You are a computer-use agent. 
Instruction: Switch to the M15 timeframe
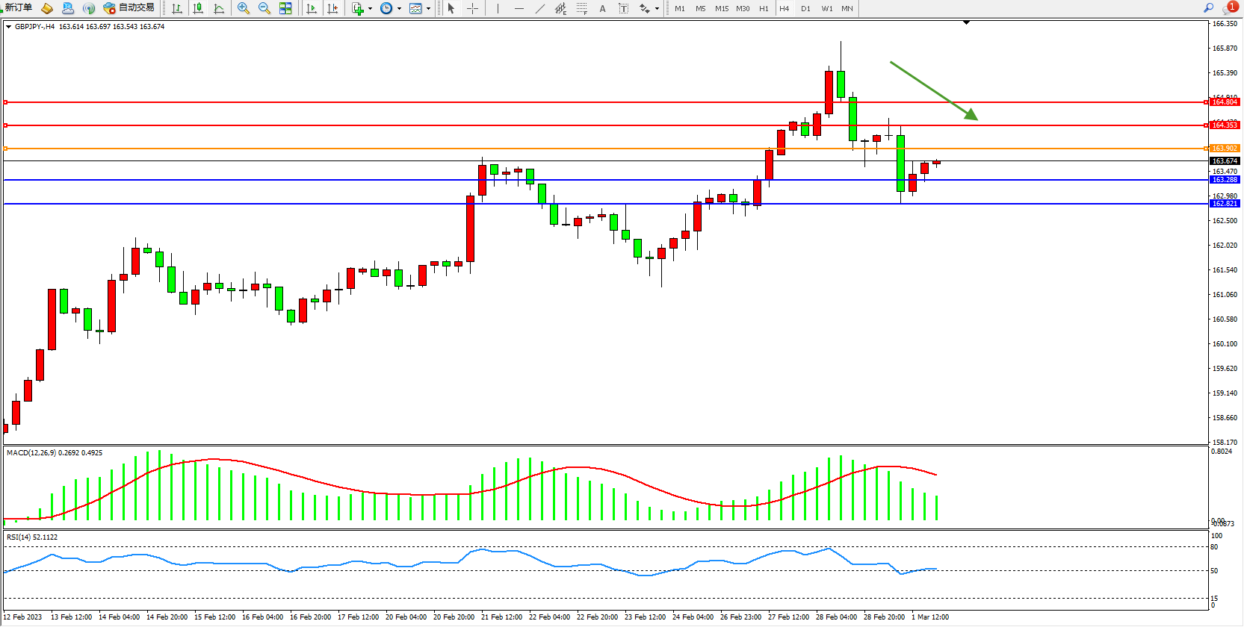721,8
